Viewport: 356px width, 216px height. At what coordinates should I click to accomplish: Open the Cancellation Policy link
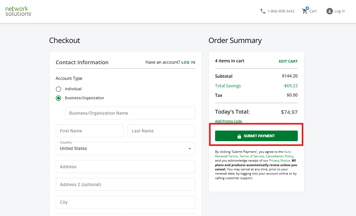279,156
